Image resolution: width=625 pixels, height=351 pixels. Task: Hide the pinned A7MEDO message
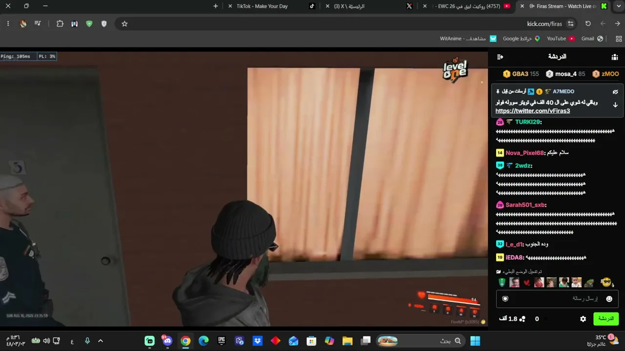click(615, 92)
